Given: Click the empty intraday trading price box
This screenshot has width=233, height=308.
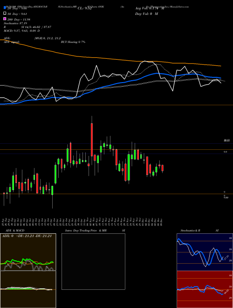Looking at the screenshot, I should [93, 261].
